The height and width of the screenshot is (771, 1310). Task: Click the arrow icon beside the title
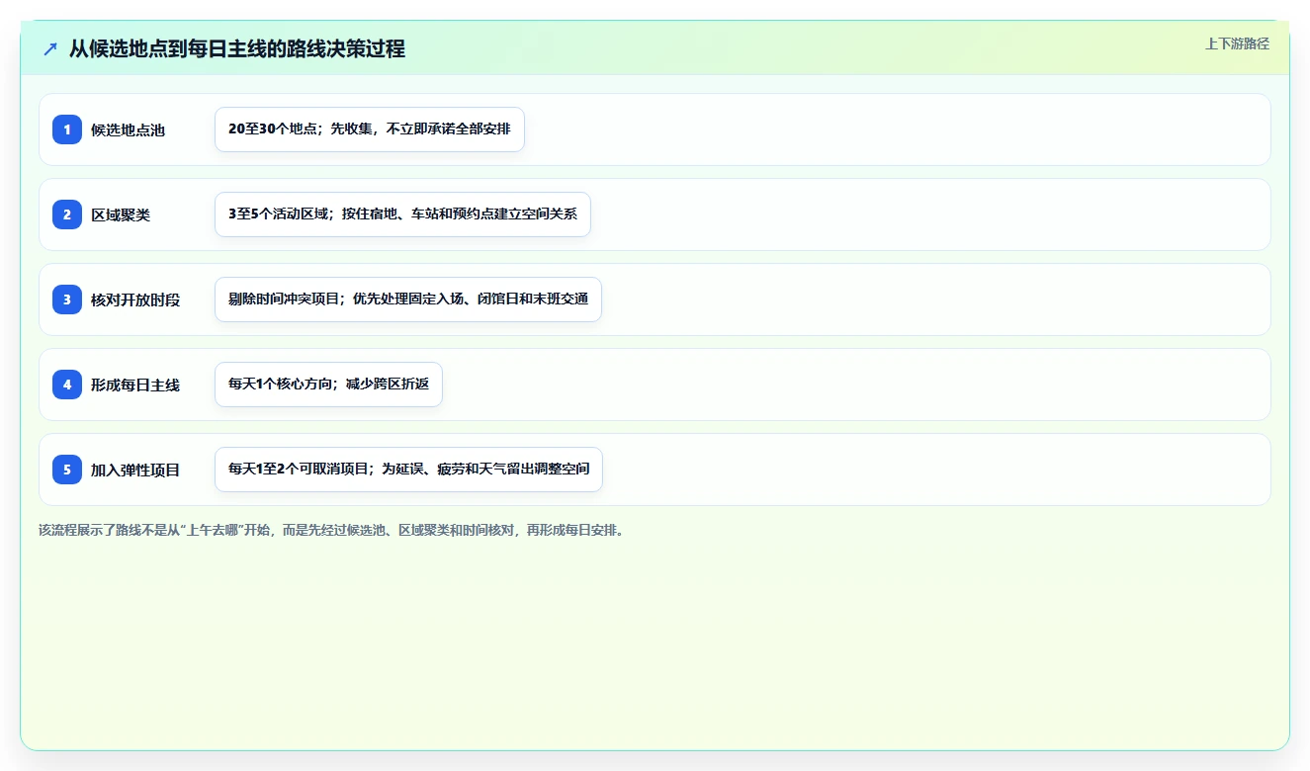50,49
